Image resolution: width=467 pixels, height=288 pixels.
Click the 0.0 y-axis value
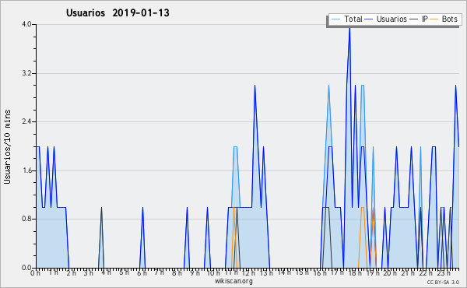(x=26, y=268)
